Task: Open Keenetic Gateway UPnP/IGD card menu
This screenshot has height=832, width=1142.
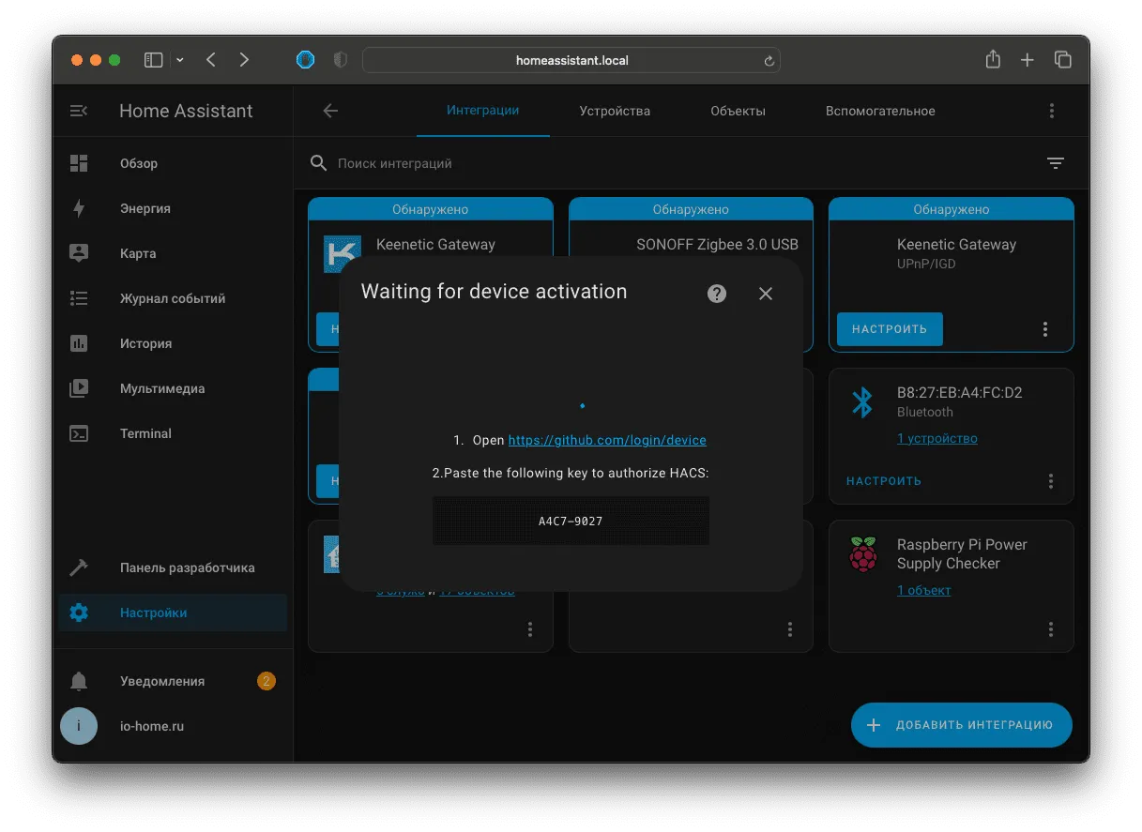Action: pyautogui.click(x=1045, y=329)
